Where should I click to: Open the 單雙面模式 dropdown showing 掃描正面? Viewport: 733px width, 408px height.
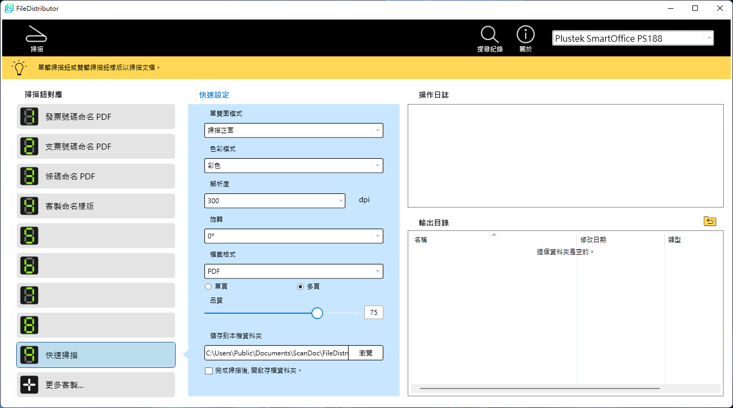point(294,131)
